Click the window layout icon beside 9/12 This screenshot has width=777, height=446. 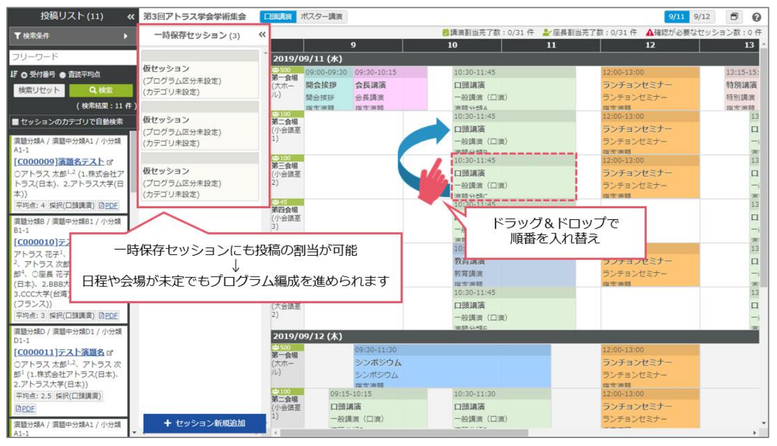tap(734, 17)
